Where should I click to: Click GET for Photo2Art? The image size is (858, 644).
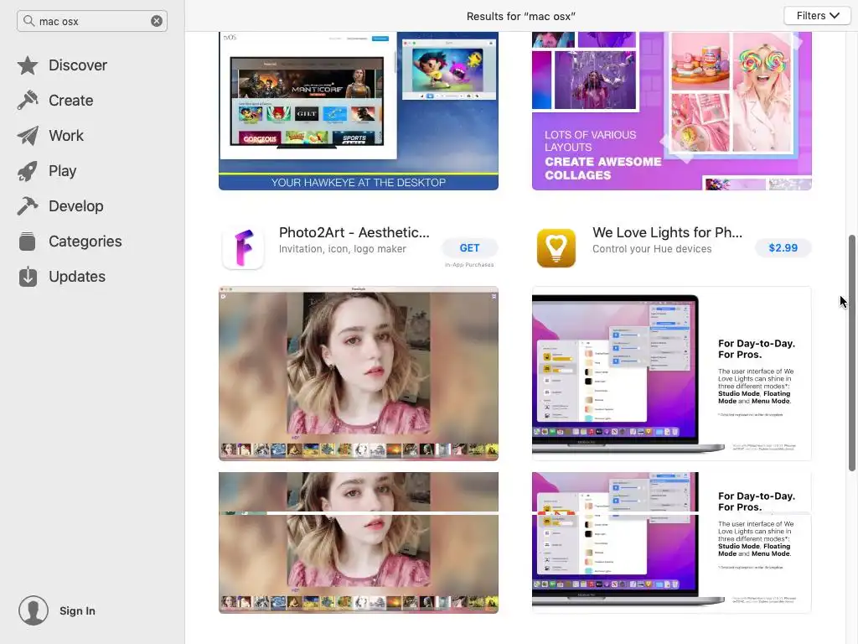pos(469,248)
